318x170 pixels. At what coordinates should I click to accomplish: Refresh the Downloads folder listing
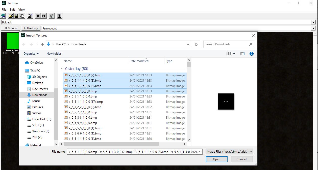[196, 44]
